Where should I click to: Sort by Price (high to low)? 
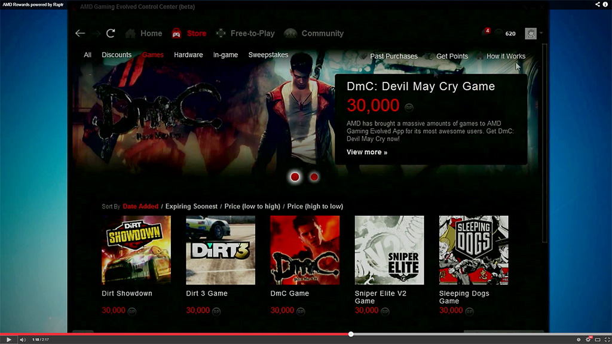point(315,206)
